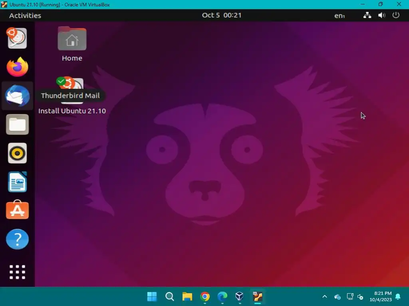Open the clock showing Oct 5 00:21
The width and height of the screenshot is (409, 306).
click(221, 15)
